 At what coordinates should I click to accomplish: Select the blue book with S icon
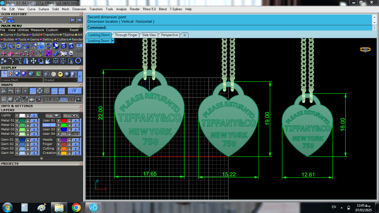tap(71, 46)
